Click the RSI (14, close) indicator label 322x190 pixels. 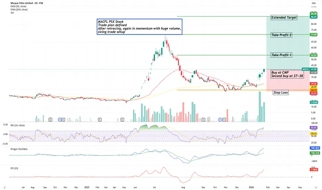(x=18, y=125)
